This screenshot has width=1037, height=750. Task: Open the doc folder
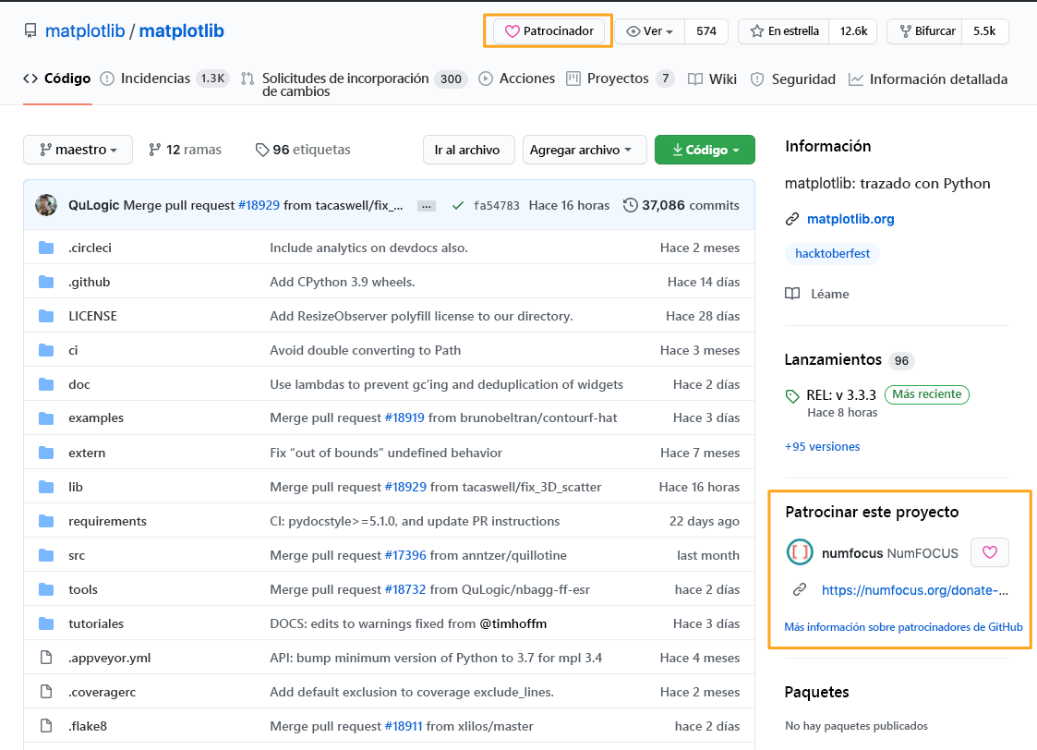pyautogui.click(x=79, y=384)
